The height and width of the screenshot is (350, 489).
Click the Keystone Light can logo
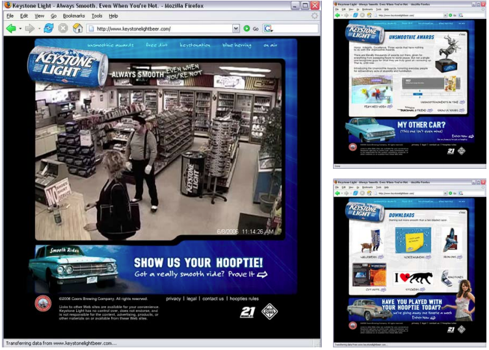click(68, 66)
